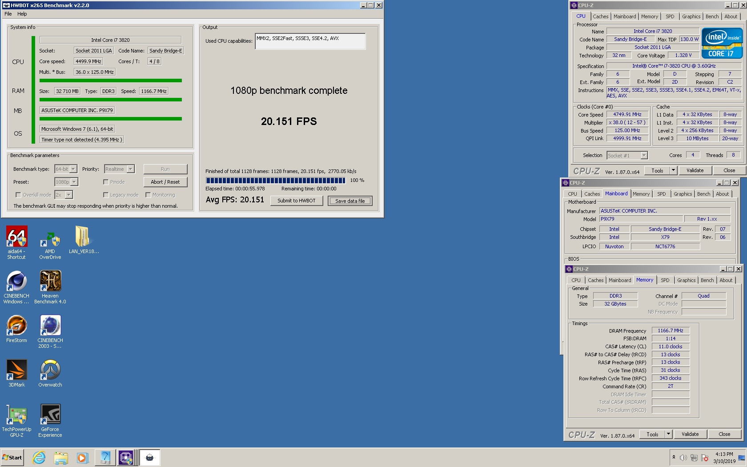Screen dimensions: 747x467
Task: Open the LAN_VER18 folder on the desktop
Action: point(84,240)
